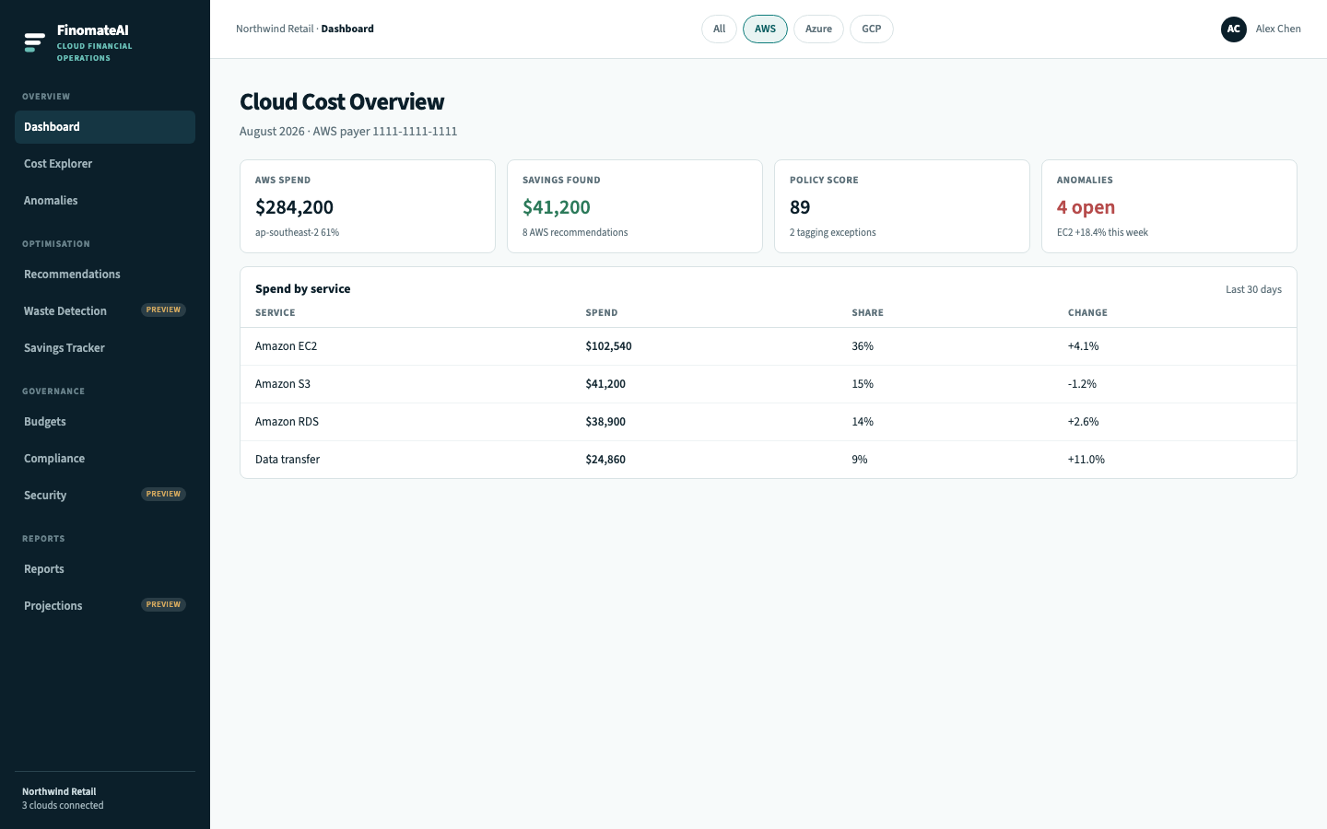Click the SHARE column header
Image resolution: width=1327 pixels, height=829 pixels.
point(867,313)
